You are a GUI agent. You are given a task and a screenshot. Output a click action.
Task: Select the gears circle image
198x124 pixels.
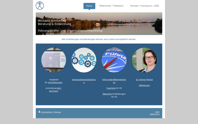[84, 60]
